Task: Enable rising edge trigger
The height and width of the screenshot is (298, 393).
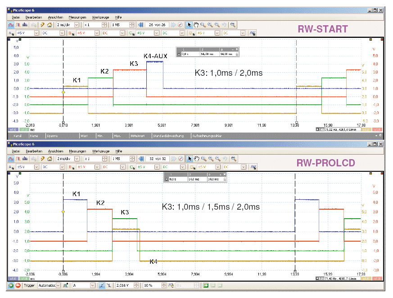Action: click(x=103, y=285)
